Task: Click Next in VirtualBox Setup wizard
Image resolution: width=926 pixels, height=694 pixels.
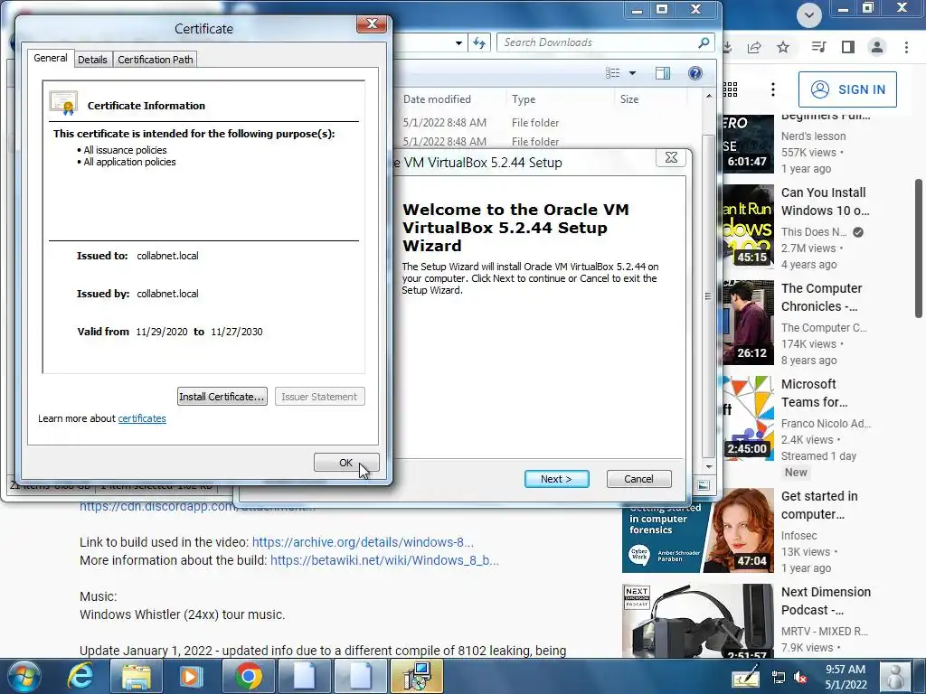Action: point(556,479)
